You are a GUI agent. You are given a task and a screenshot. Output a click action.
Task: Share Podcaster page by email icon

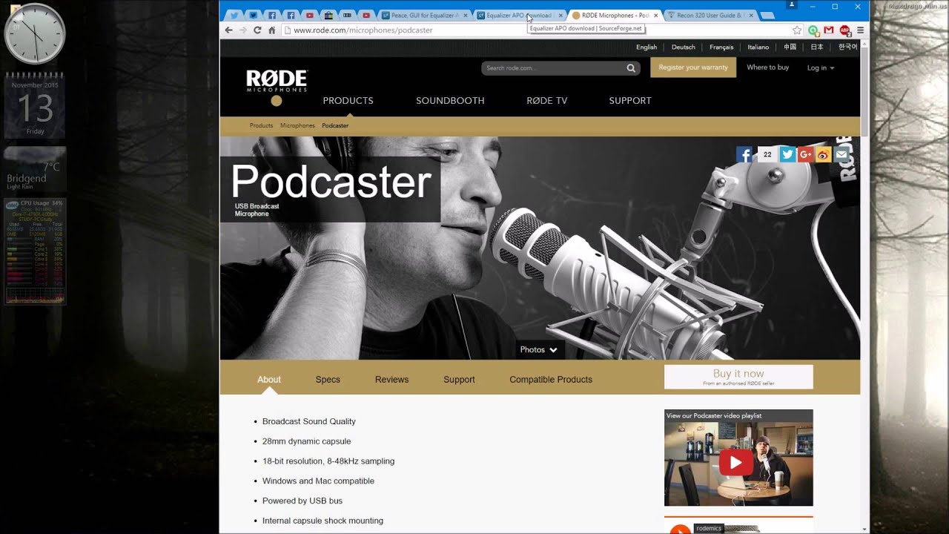[841, 154]
